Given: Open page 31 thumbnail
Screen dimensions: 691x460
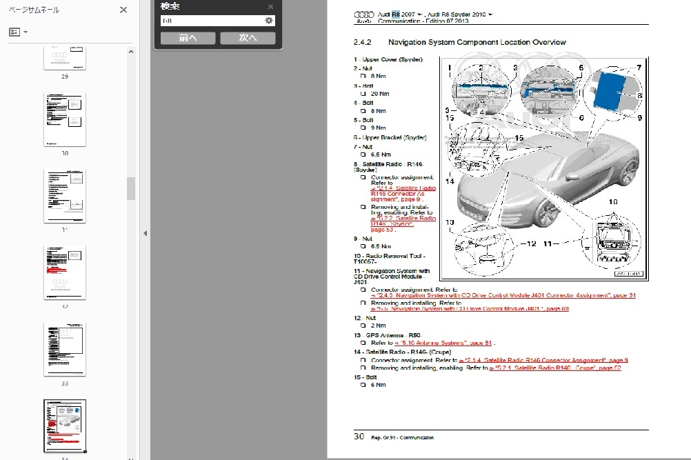Looking at the screenshot, I should coord(65,196).
